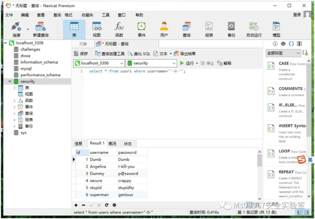Select the dvwa database
315x219 pixels.
pyautogui.click(x=25, y=56)
